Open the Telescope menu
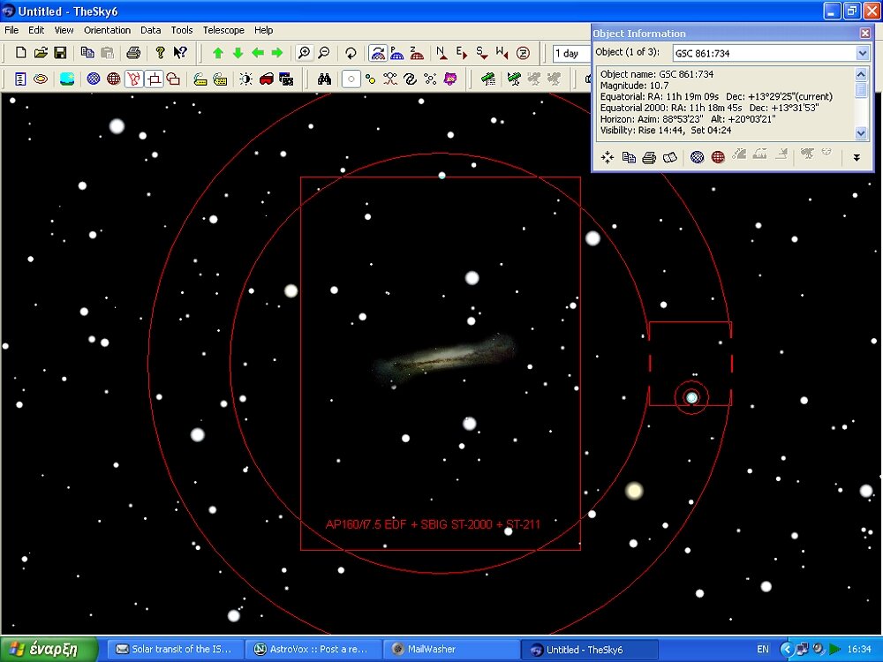 pos(223,29)
